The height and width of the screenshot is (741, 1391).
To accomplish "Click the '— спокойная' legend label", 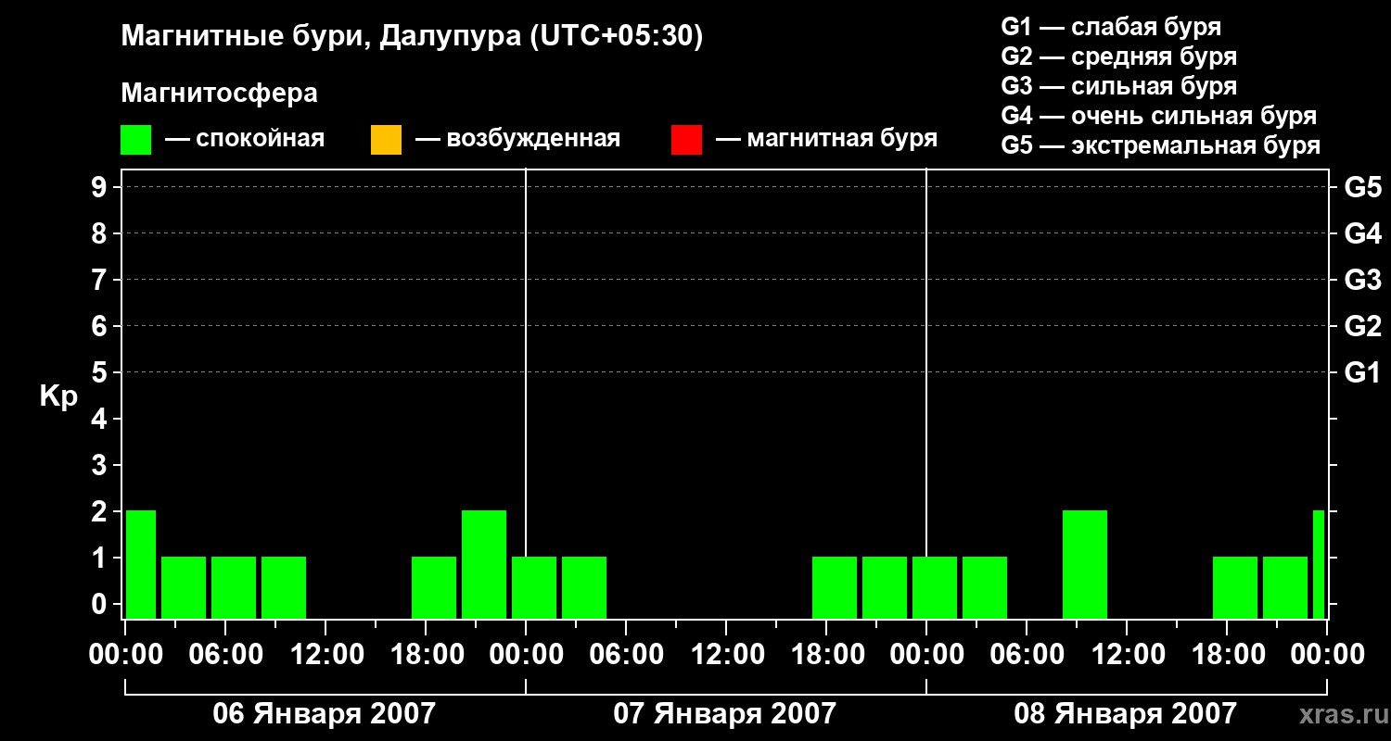I will tap(245, 139).
